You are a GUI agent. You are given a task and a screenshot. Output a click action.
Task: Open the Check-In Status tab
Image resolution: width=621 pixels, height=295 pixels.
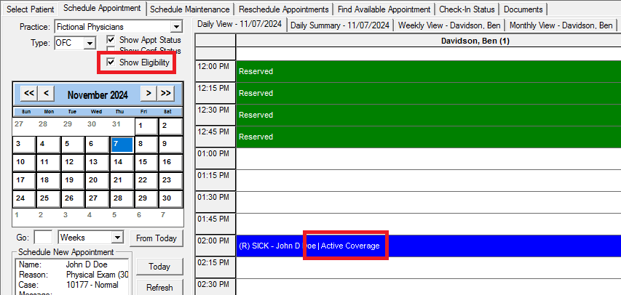tap(467, 9)
